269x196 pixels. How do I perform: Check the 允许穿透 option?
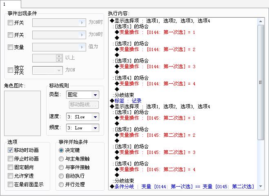tap(10, 176)
